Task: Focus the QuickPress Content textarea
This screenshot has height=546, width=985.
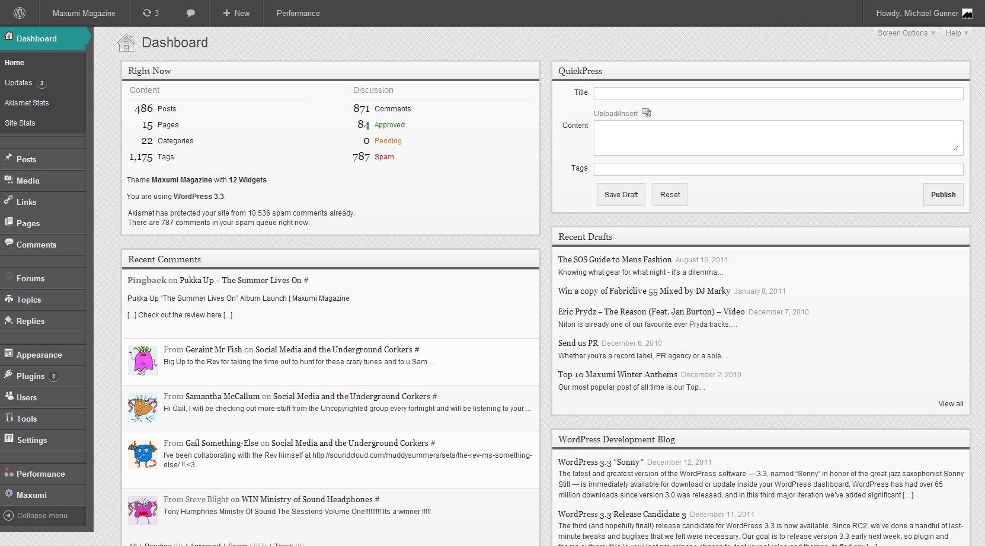Action: pyautogui.click(x=778, y=137)
